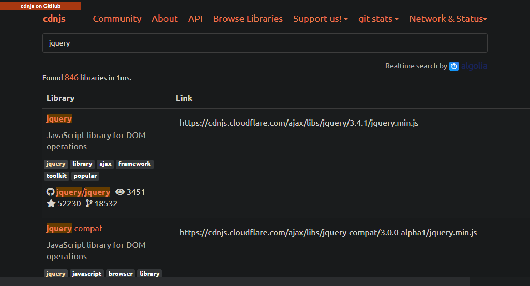Click the ajax tag
This screenshot has height=286, width=530.
[x=105, y=164]
